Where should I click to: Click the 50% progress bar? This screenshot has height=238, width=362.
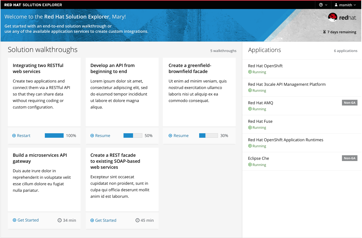pyautogui.click(x=133, y=135)
